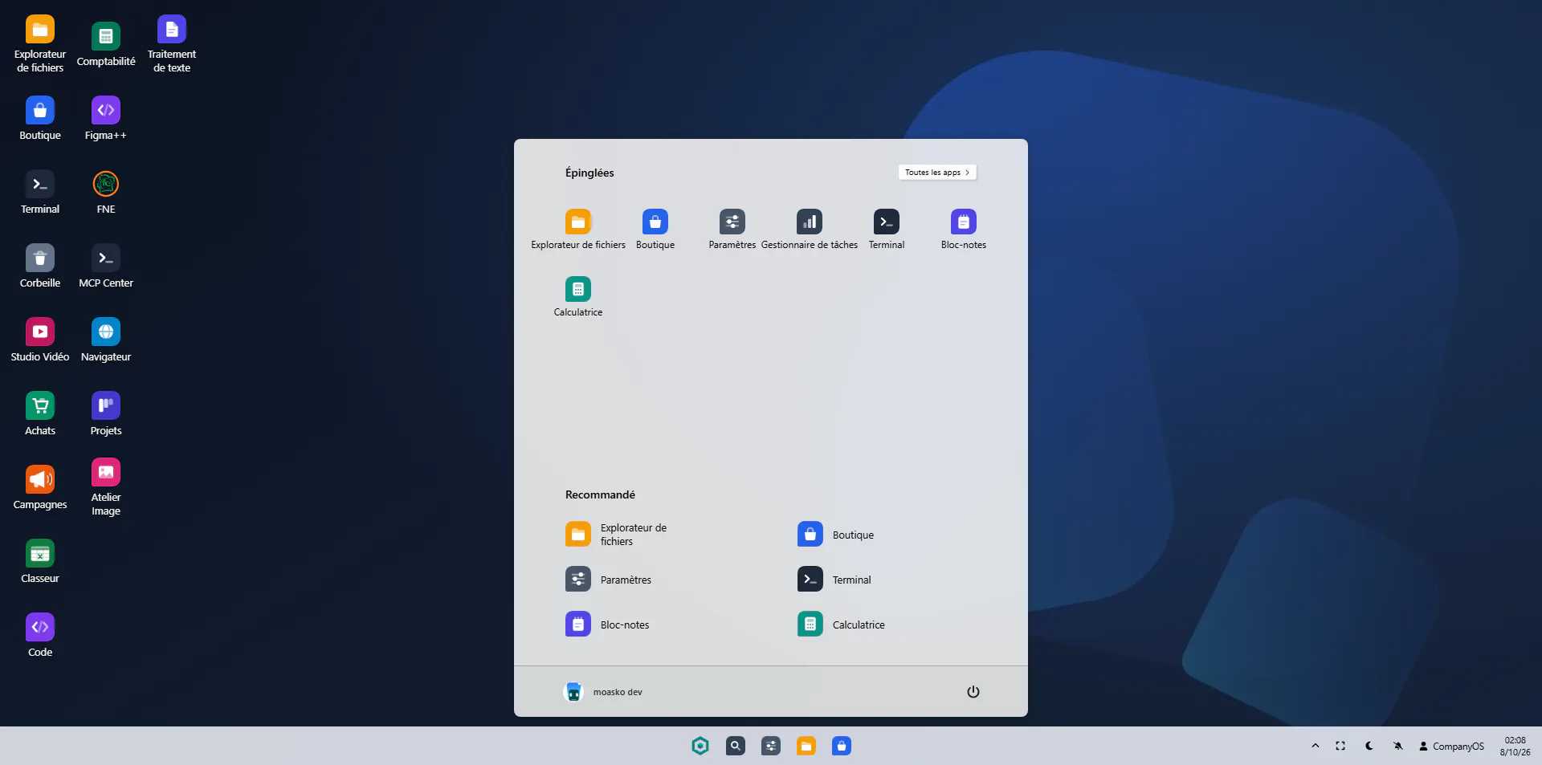
Task: Open Corbeille on the desktop
Action: [x=40, y=267]
